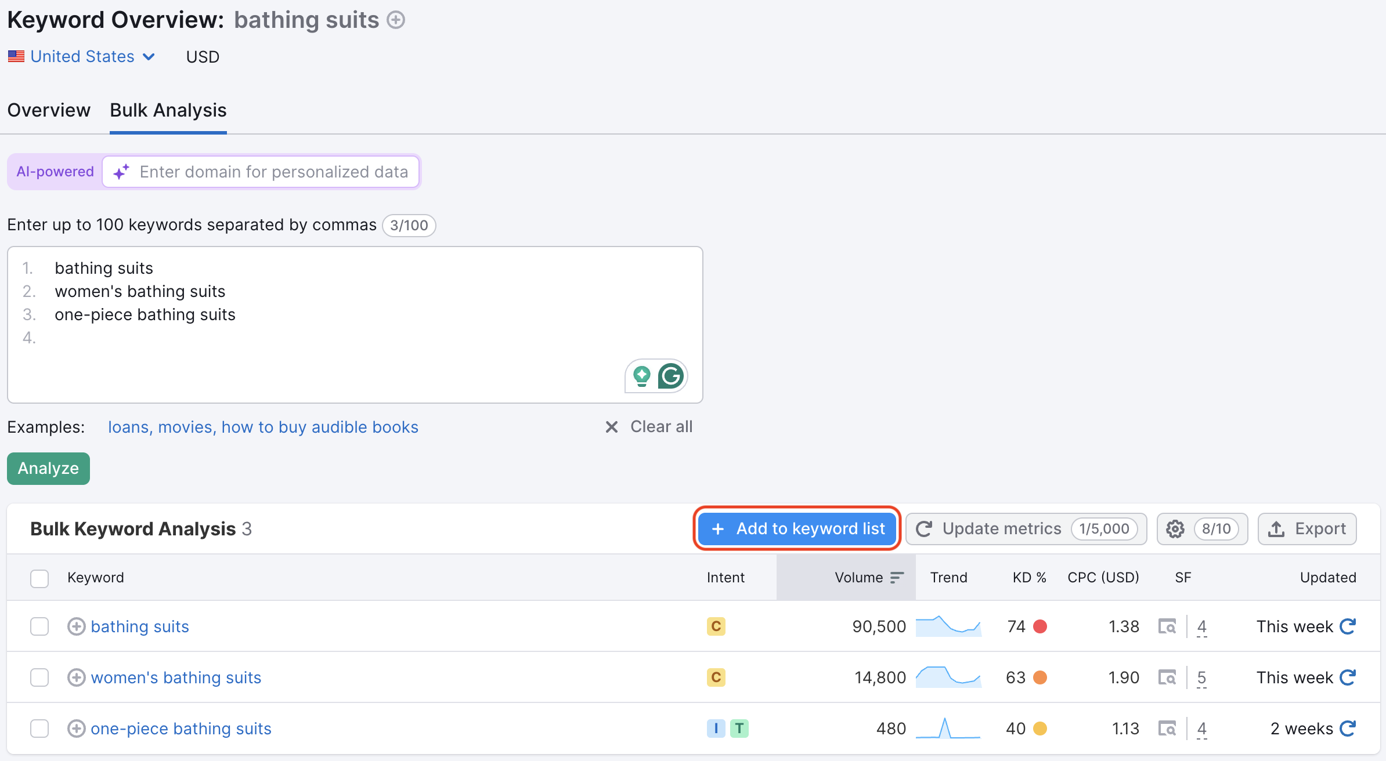Click plus icon next to one-piece bathing suits
The height and width of the screenshot is (761, 1386).
tap(76, 729)
